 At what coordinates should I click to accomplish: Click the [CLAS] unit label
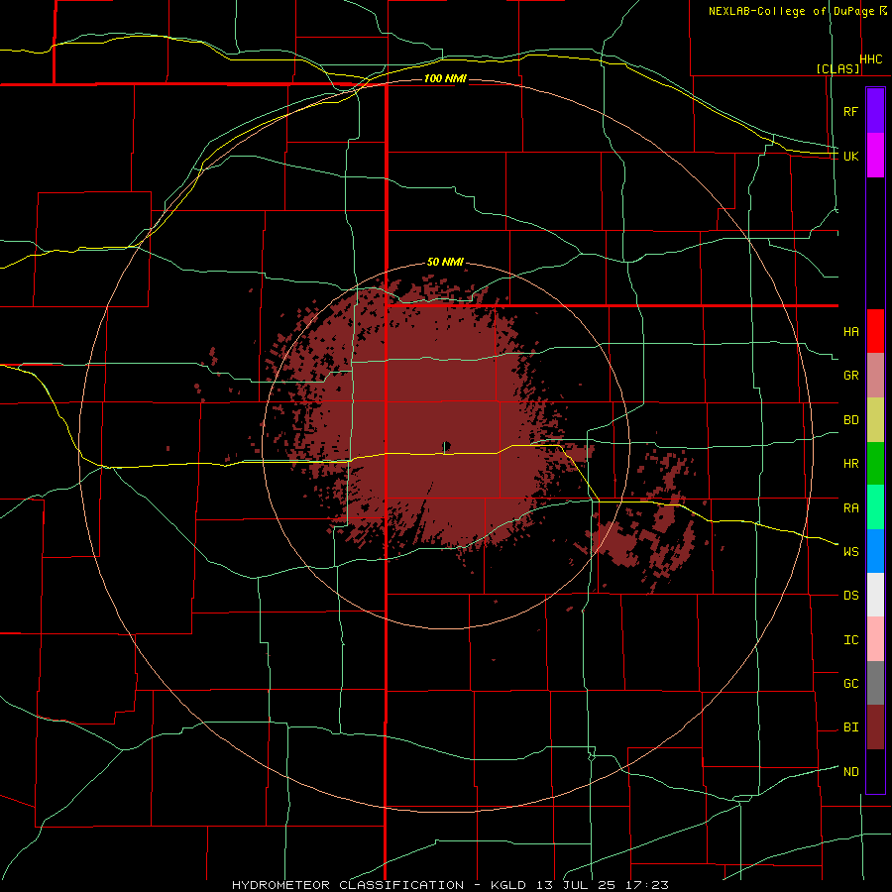point(837,68)
